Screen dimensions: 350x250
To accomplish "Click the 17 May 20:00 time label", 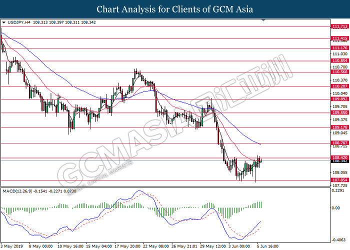I will coord(127,246).
